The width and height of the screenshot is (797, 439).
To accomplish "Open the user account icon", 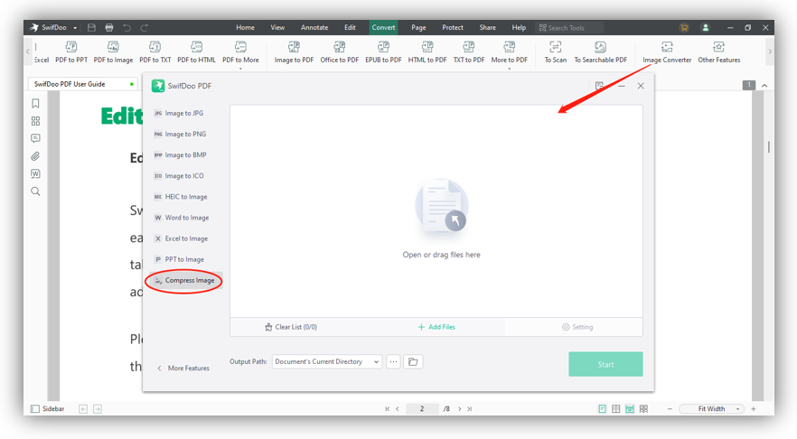I will 706,27.
